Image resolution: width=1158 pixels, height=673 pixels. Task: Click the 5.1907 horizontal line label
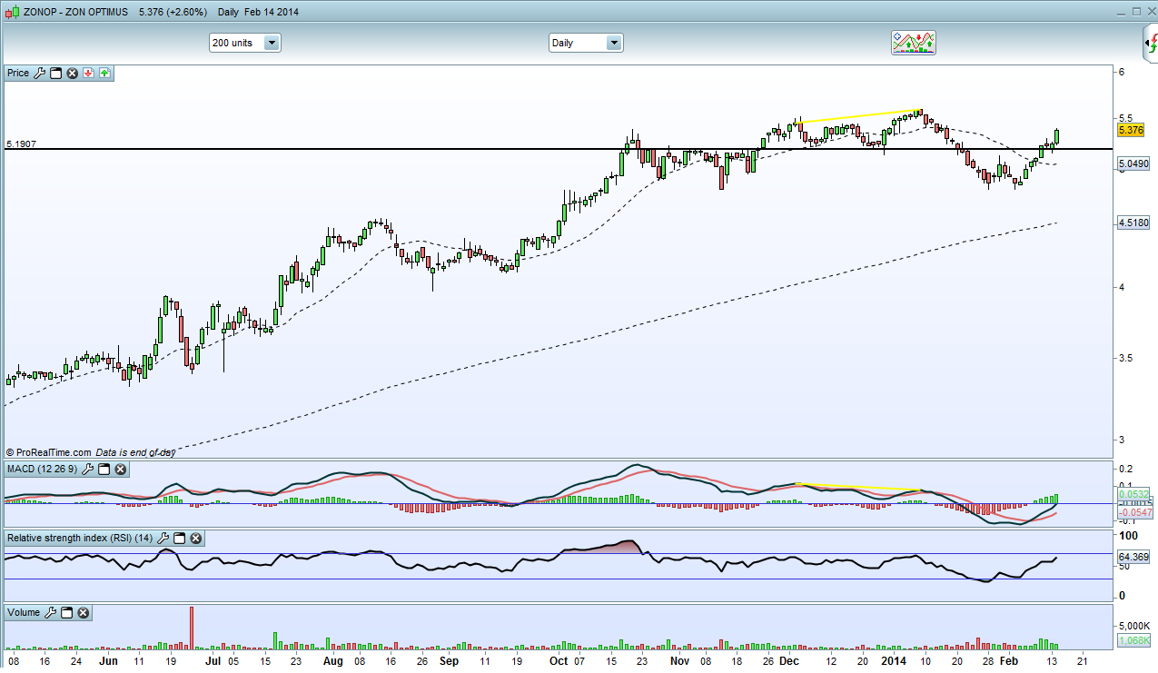coord(22,144)
